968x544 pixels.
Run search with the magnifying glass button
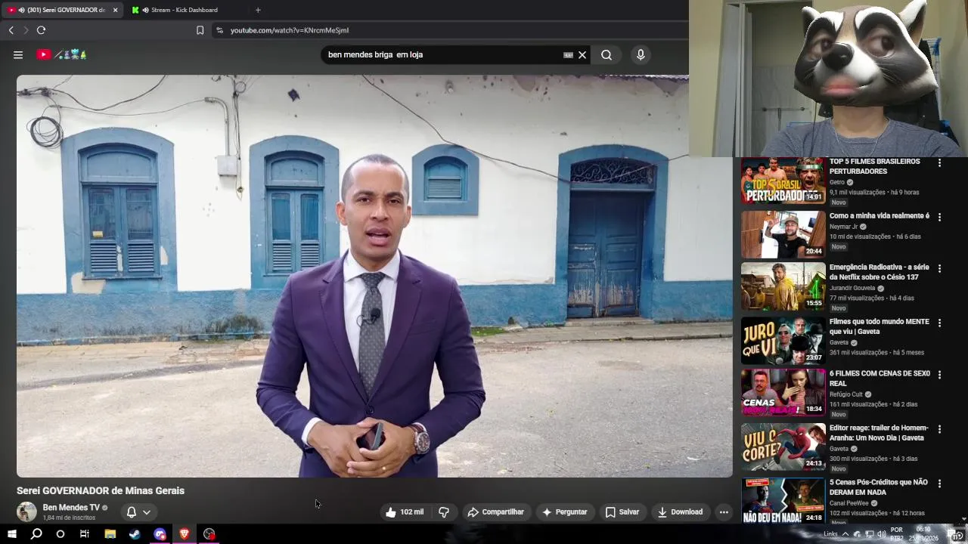click(x=607, y=54)
